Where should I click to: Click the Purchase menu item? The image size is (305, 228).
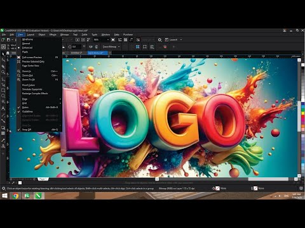click(128, 35)
